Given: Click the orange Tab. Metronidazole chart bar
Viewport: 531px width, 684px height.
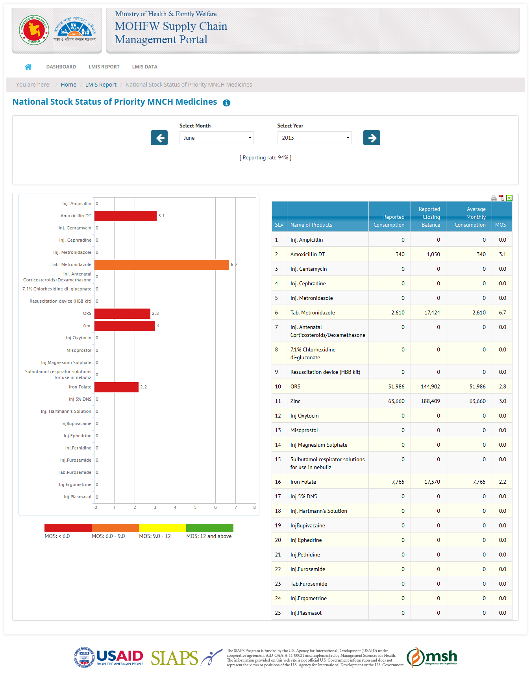Looking at the screenshot, I should [x=161, y=265].
